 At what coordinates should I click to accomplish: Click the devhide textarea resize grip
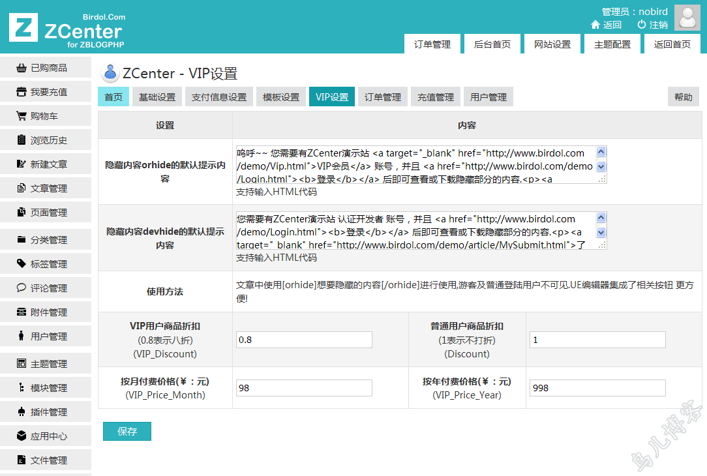pyautogui.click(x=602, y=245)
